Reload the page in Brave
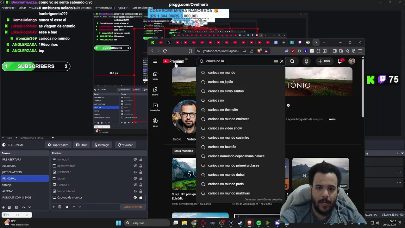 (x=165, y=51)
